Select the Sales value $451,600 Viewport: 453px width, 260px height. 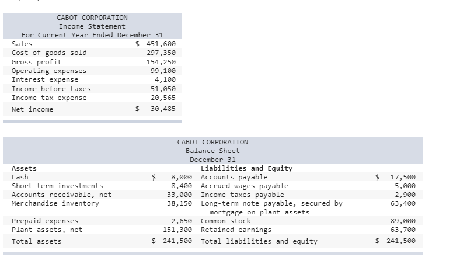point(155,44)
